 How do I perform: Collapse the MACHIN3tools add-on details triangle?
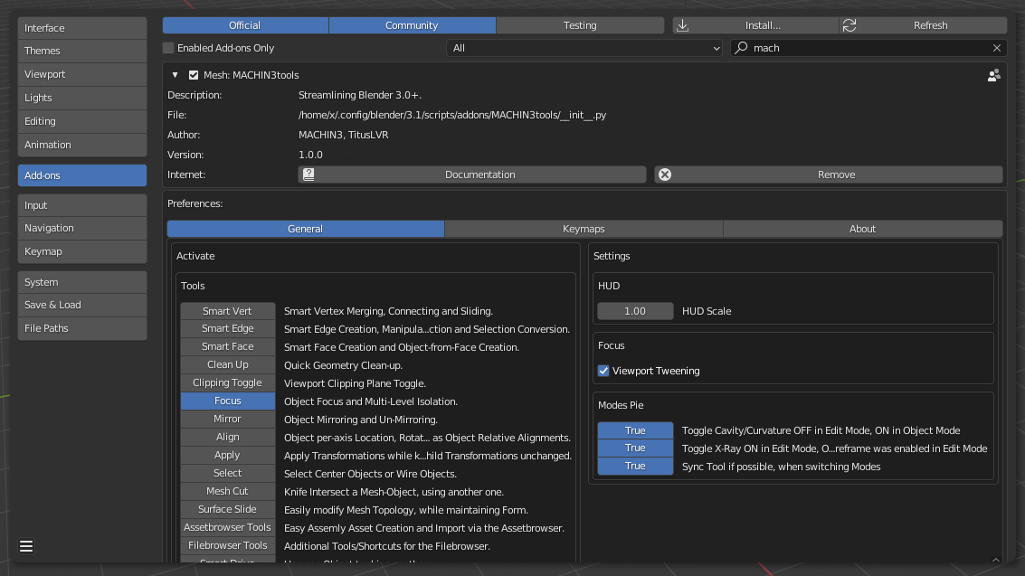(x=175, y=75)
